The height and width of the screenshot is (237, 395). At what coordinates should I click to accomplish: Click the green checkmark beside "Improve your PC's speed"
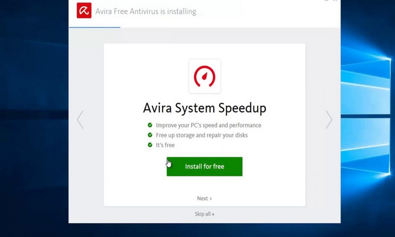tap(150, 125)
